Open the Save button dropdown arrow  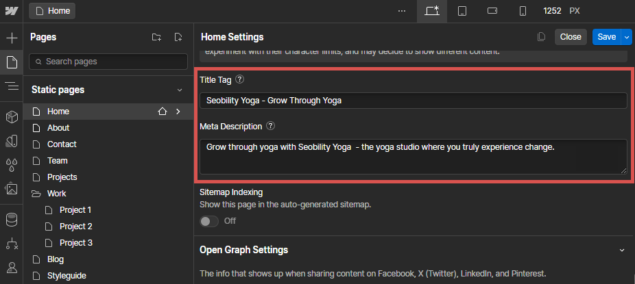click(x=627, y=37)
